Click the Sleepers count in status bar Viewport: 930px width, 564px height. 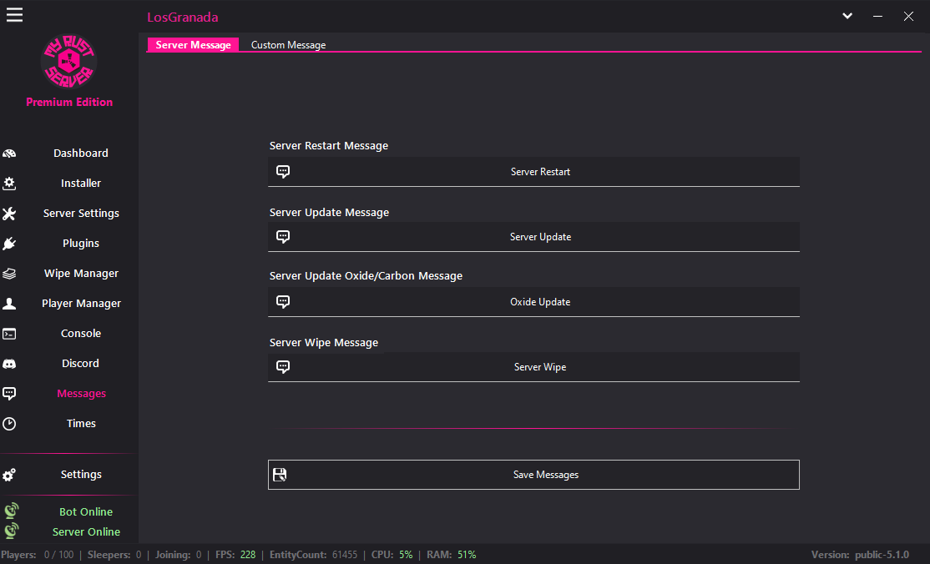click(114, 555)
